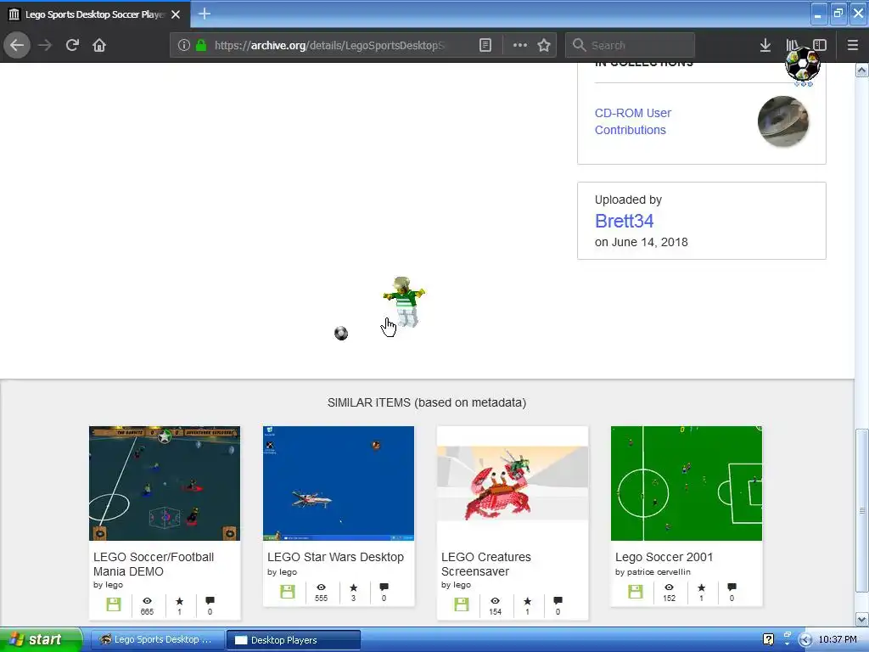869x652 pixels.
Task: Click software disk icon on Soccer 2001 card
Action: 636,591
